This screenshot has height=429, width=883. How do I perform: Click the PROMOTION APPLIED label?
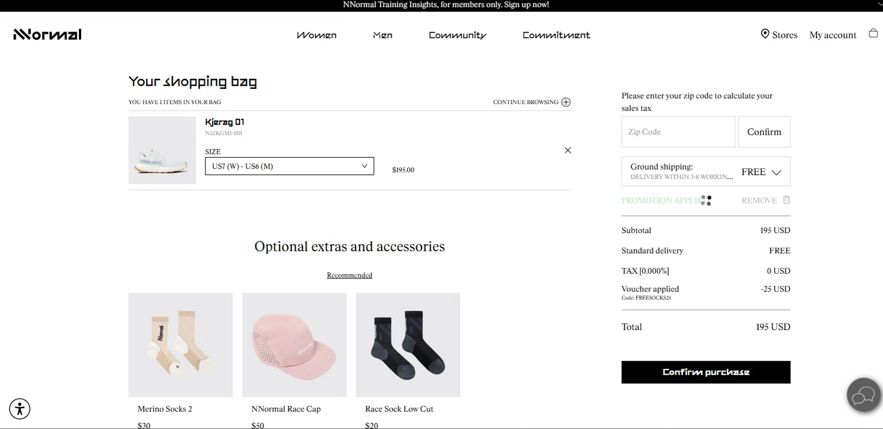coord(666,201)
